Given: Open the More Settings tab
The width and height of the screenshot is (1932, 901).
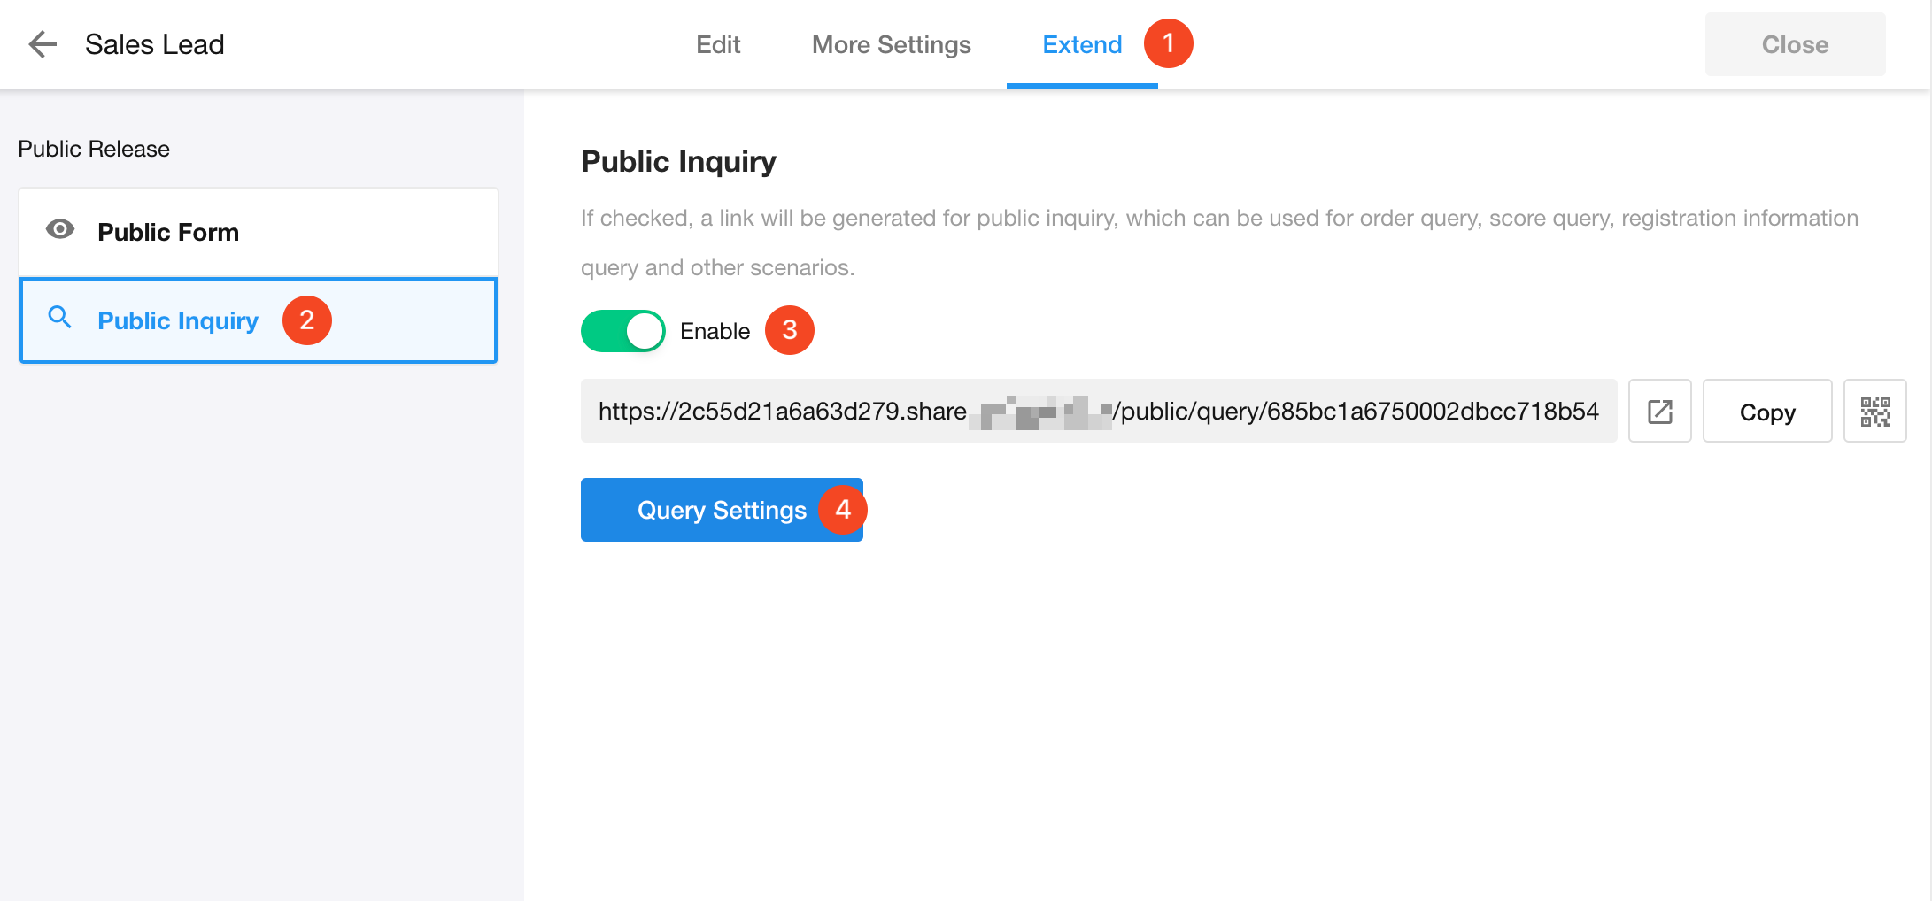Looking at the screenshot, I should (891, 44).
